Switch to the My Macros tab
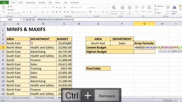This screenshot has width=182, height=102. (x=75, y=3)
